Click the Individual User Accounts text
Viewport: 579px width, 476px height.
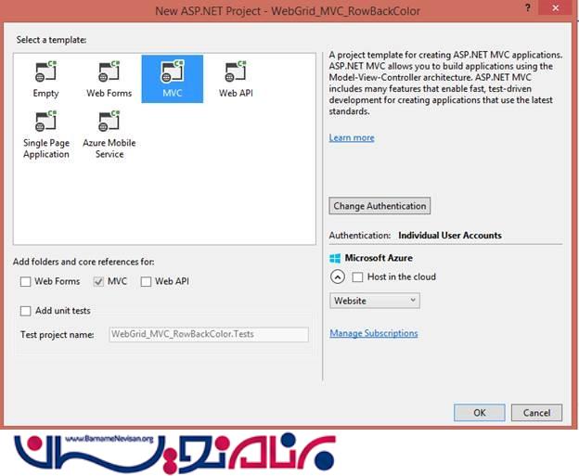pyautogui.click(x=450, y=236)
